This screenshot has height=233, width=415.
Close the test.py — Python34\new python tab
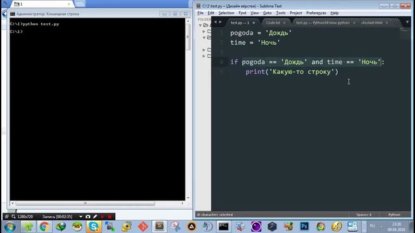pyautogui.click(x=354, y=23)
